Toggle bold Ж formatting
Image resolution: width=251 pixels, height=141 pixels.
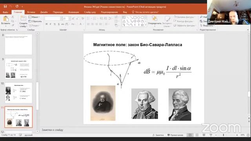pyautogui.click(x=46, y=24)
